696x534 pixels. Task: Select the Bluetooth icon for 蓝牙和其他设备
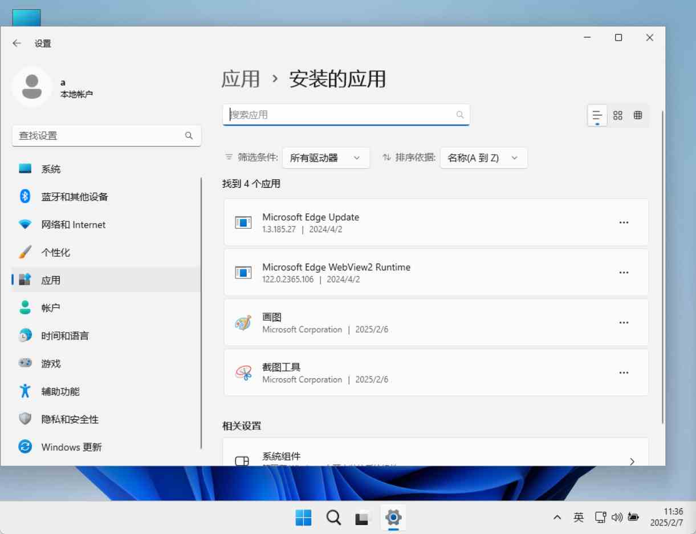(x=25, y=197)
